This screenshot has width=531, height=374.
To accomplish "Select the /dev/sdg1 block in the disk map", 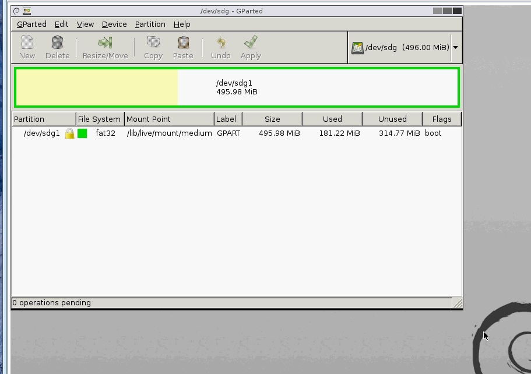I will [x=237, y=87].
